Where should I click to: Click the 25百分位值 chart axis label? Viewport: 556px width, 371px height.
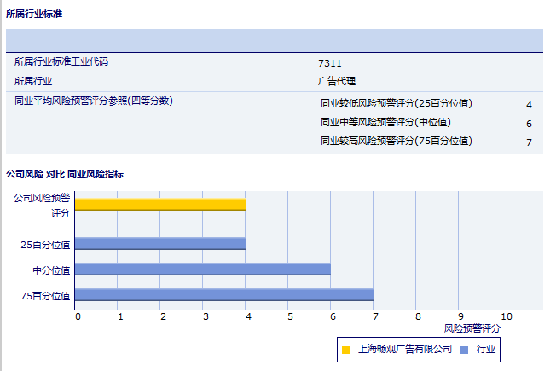(45, 245)
